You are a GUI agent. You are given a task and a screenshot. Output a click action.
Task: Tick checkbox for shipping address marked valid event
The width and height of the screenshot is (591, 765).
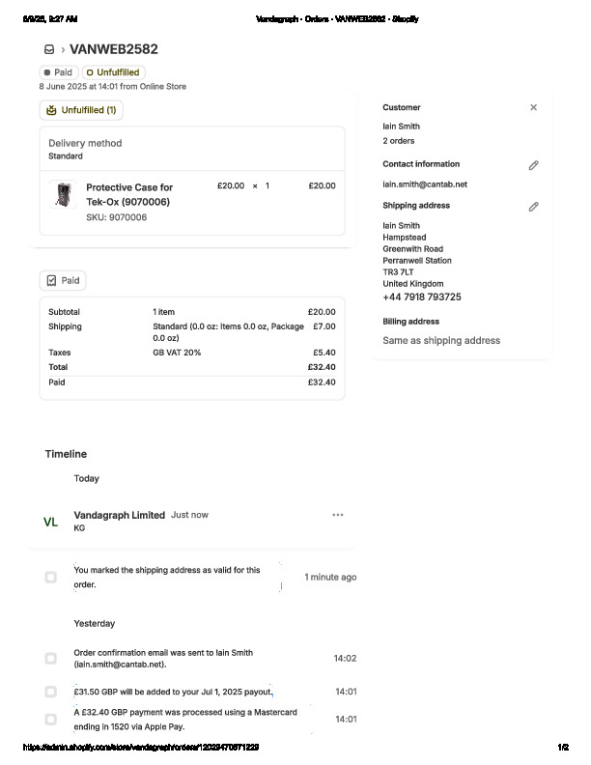[50, 578]
